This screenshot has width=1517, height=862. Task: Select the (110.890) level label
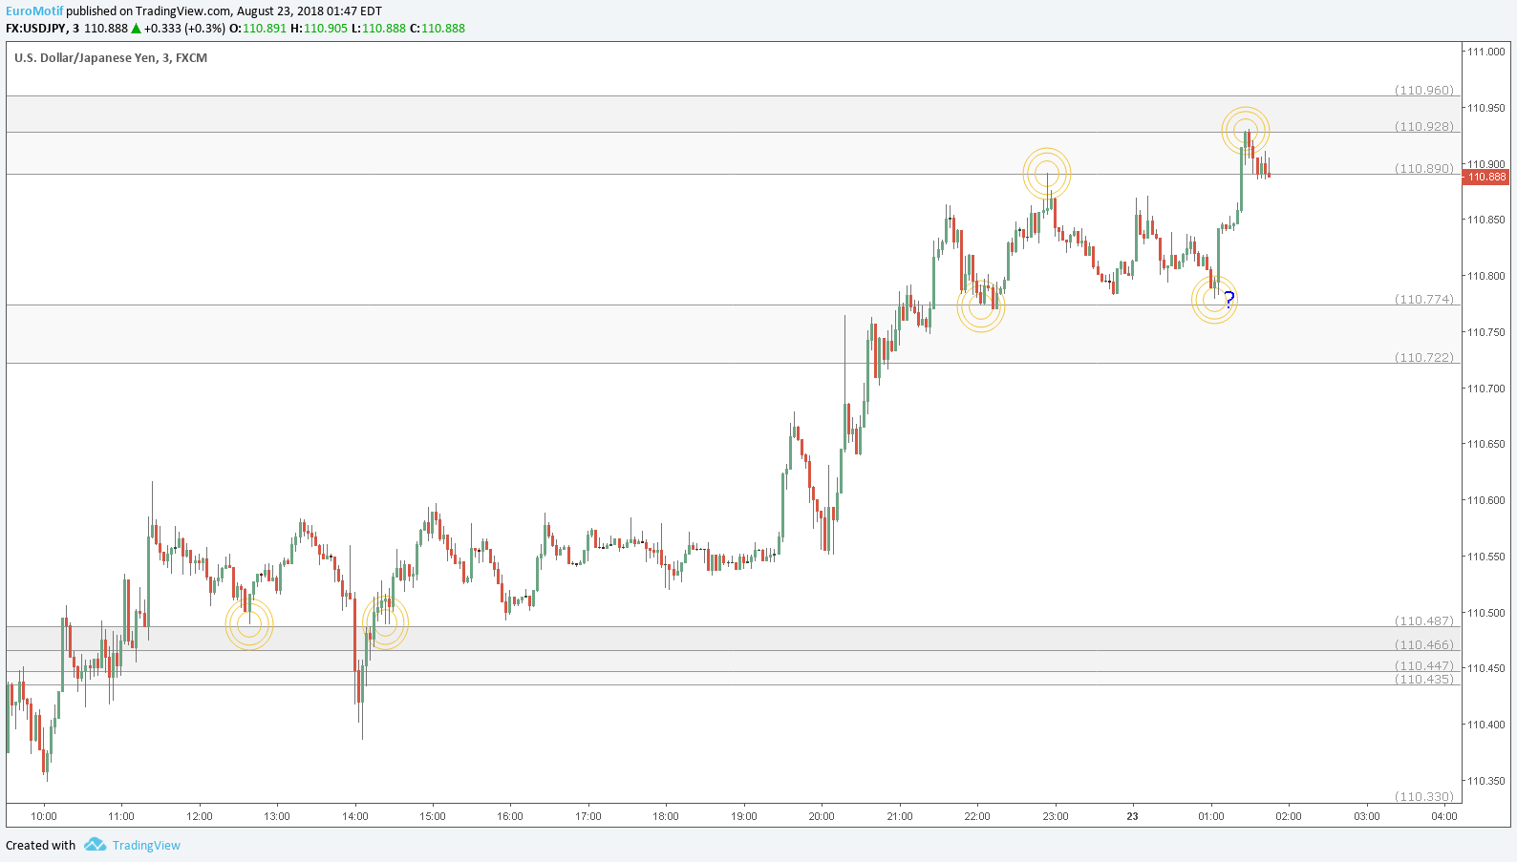click(1424, 168)
